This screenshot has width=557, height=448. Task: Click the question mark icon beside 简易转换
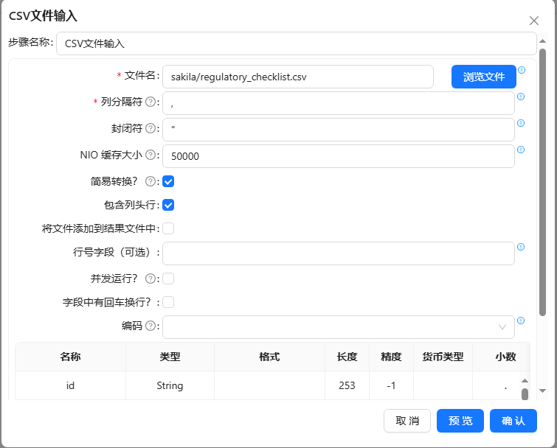coord(151,181)
